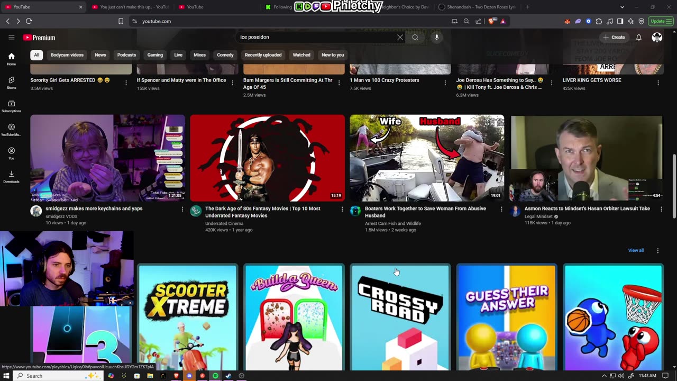Click the browser address bar URL

157,21
